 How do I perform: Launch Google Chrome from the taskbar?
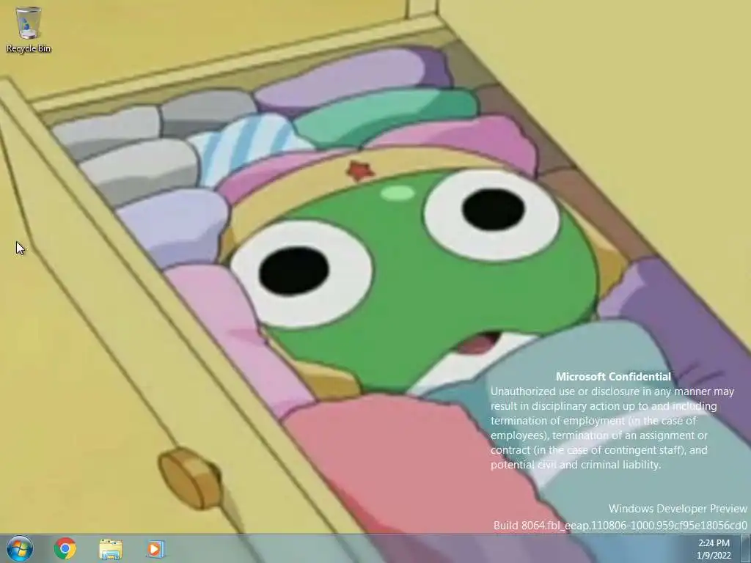(x=65, y=548)
